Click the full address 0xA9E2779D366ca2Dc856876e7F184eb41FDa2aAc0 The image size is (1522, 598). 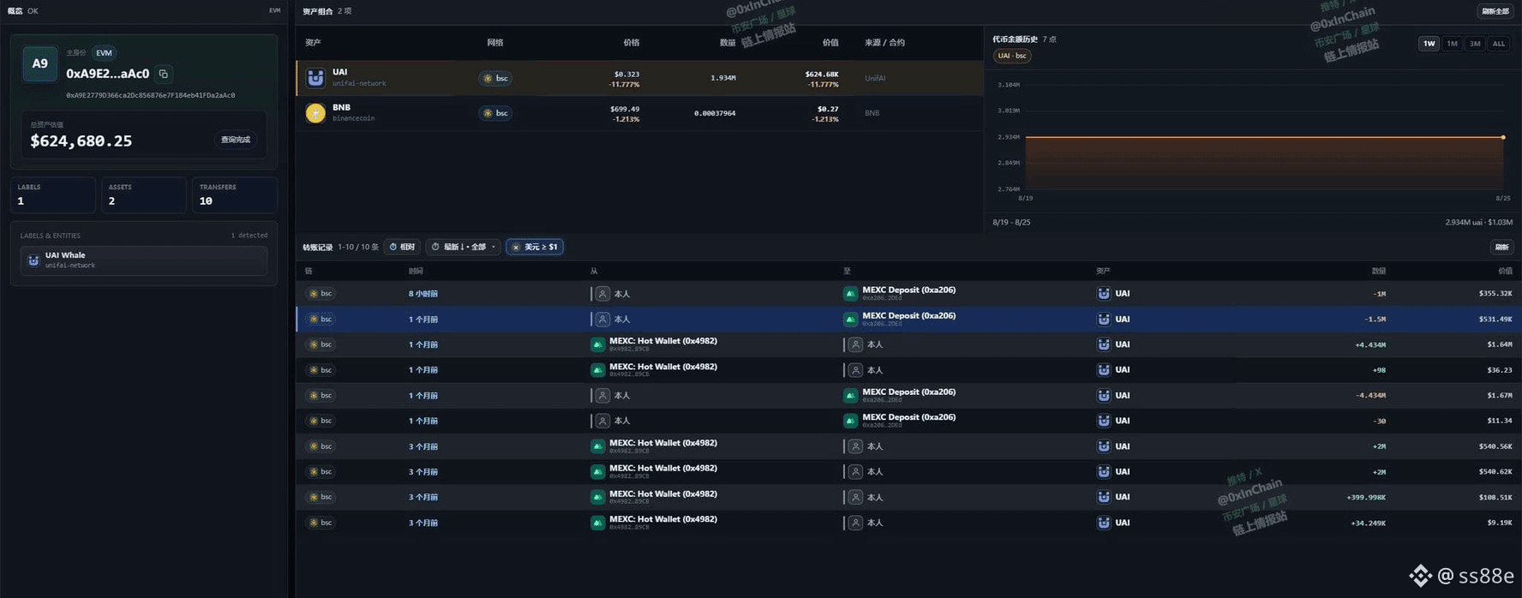[150, 95]
